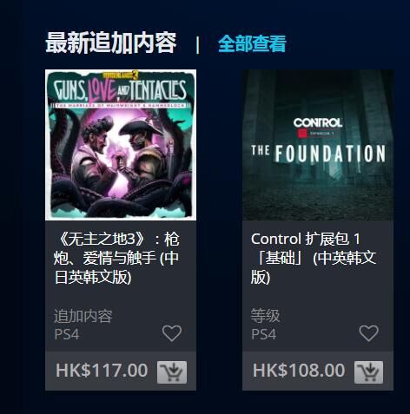Select the HK$108.00 price
410x414 pixels.
click(x=299, y=371)
